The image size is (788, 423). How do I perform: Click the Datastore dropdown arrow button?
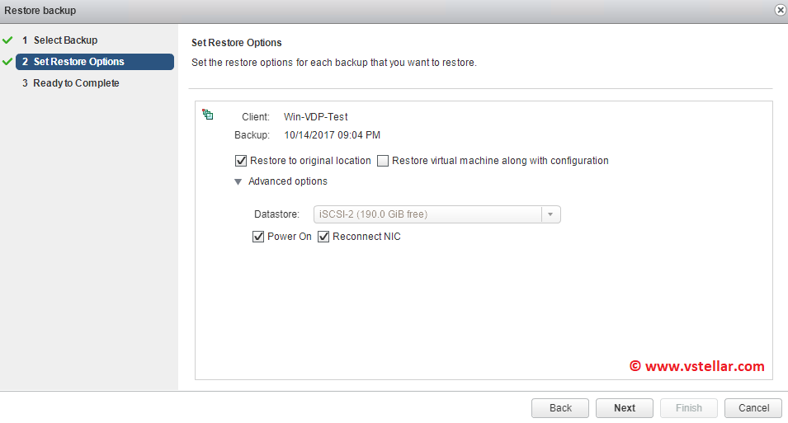(x=550, y=214)
